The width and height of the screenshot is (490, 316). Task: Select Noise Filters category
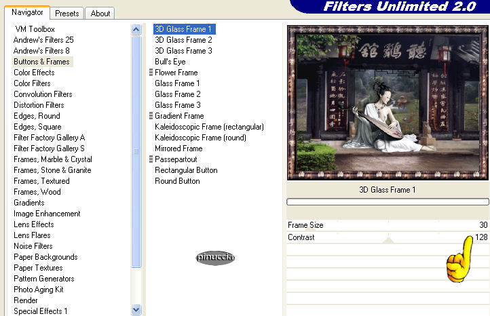tap(33, 246)
